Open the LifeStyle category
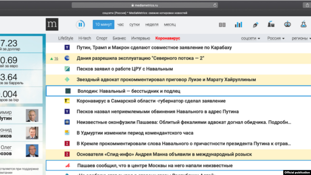The image size is (311, 175). pyautogui.click(x=66, y=38)
